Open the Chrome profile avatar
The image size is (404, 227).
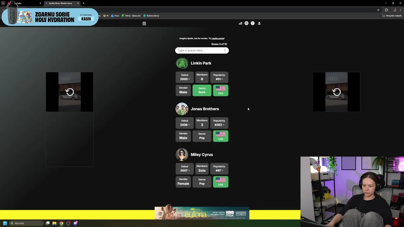click(x=395, y=10)
